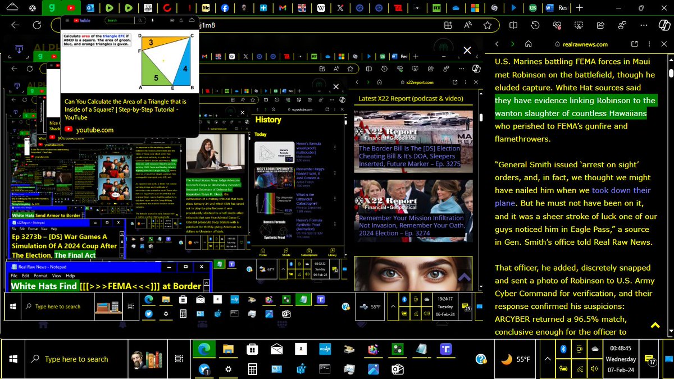Image resolution: width=674 pixels, height=379 pixels.
Task: Open Screenshot tool in the Edge toolbar
Action: [579, 25]
